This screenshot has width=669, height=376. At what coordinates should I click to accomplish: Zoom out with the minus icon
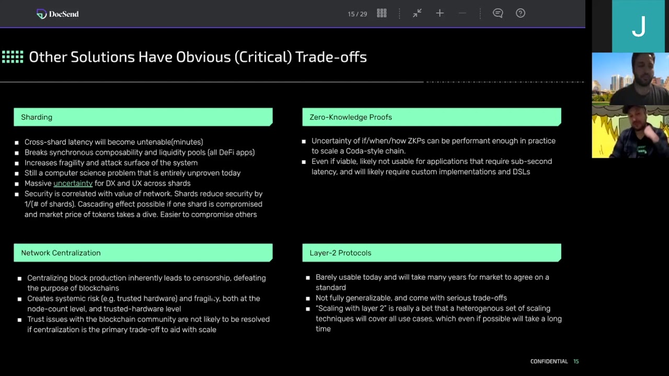pos(462,13)
